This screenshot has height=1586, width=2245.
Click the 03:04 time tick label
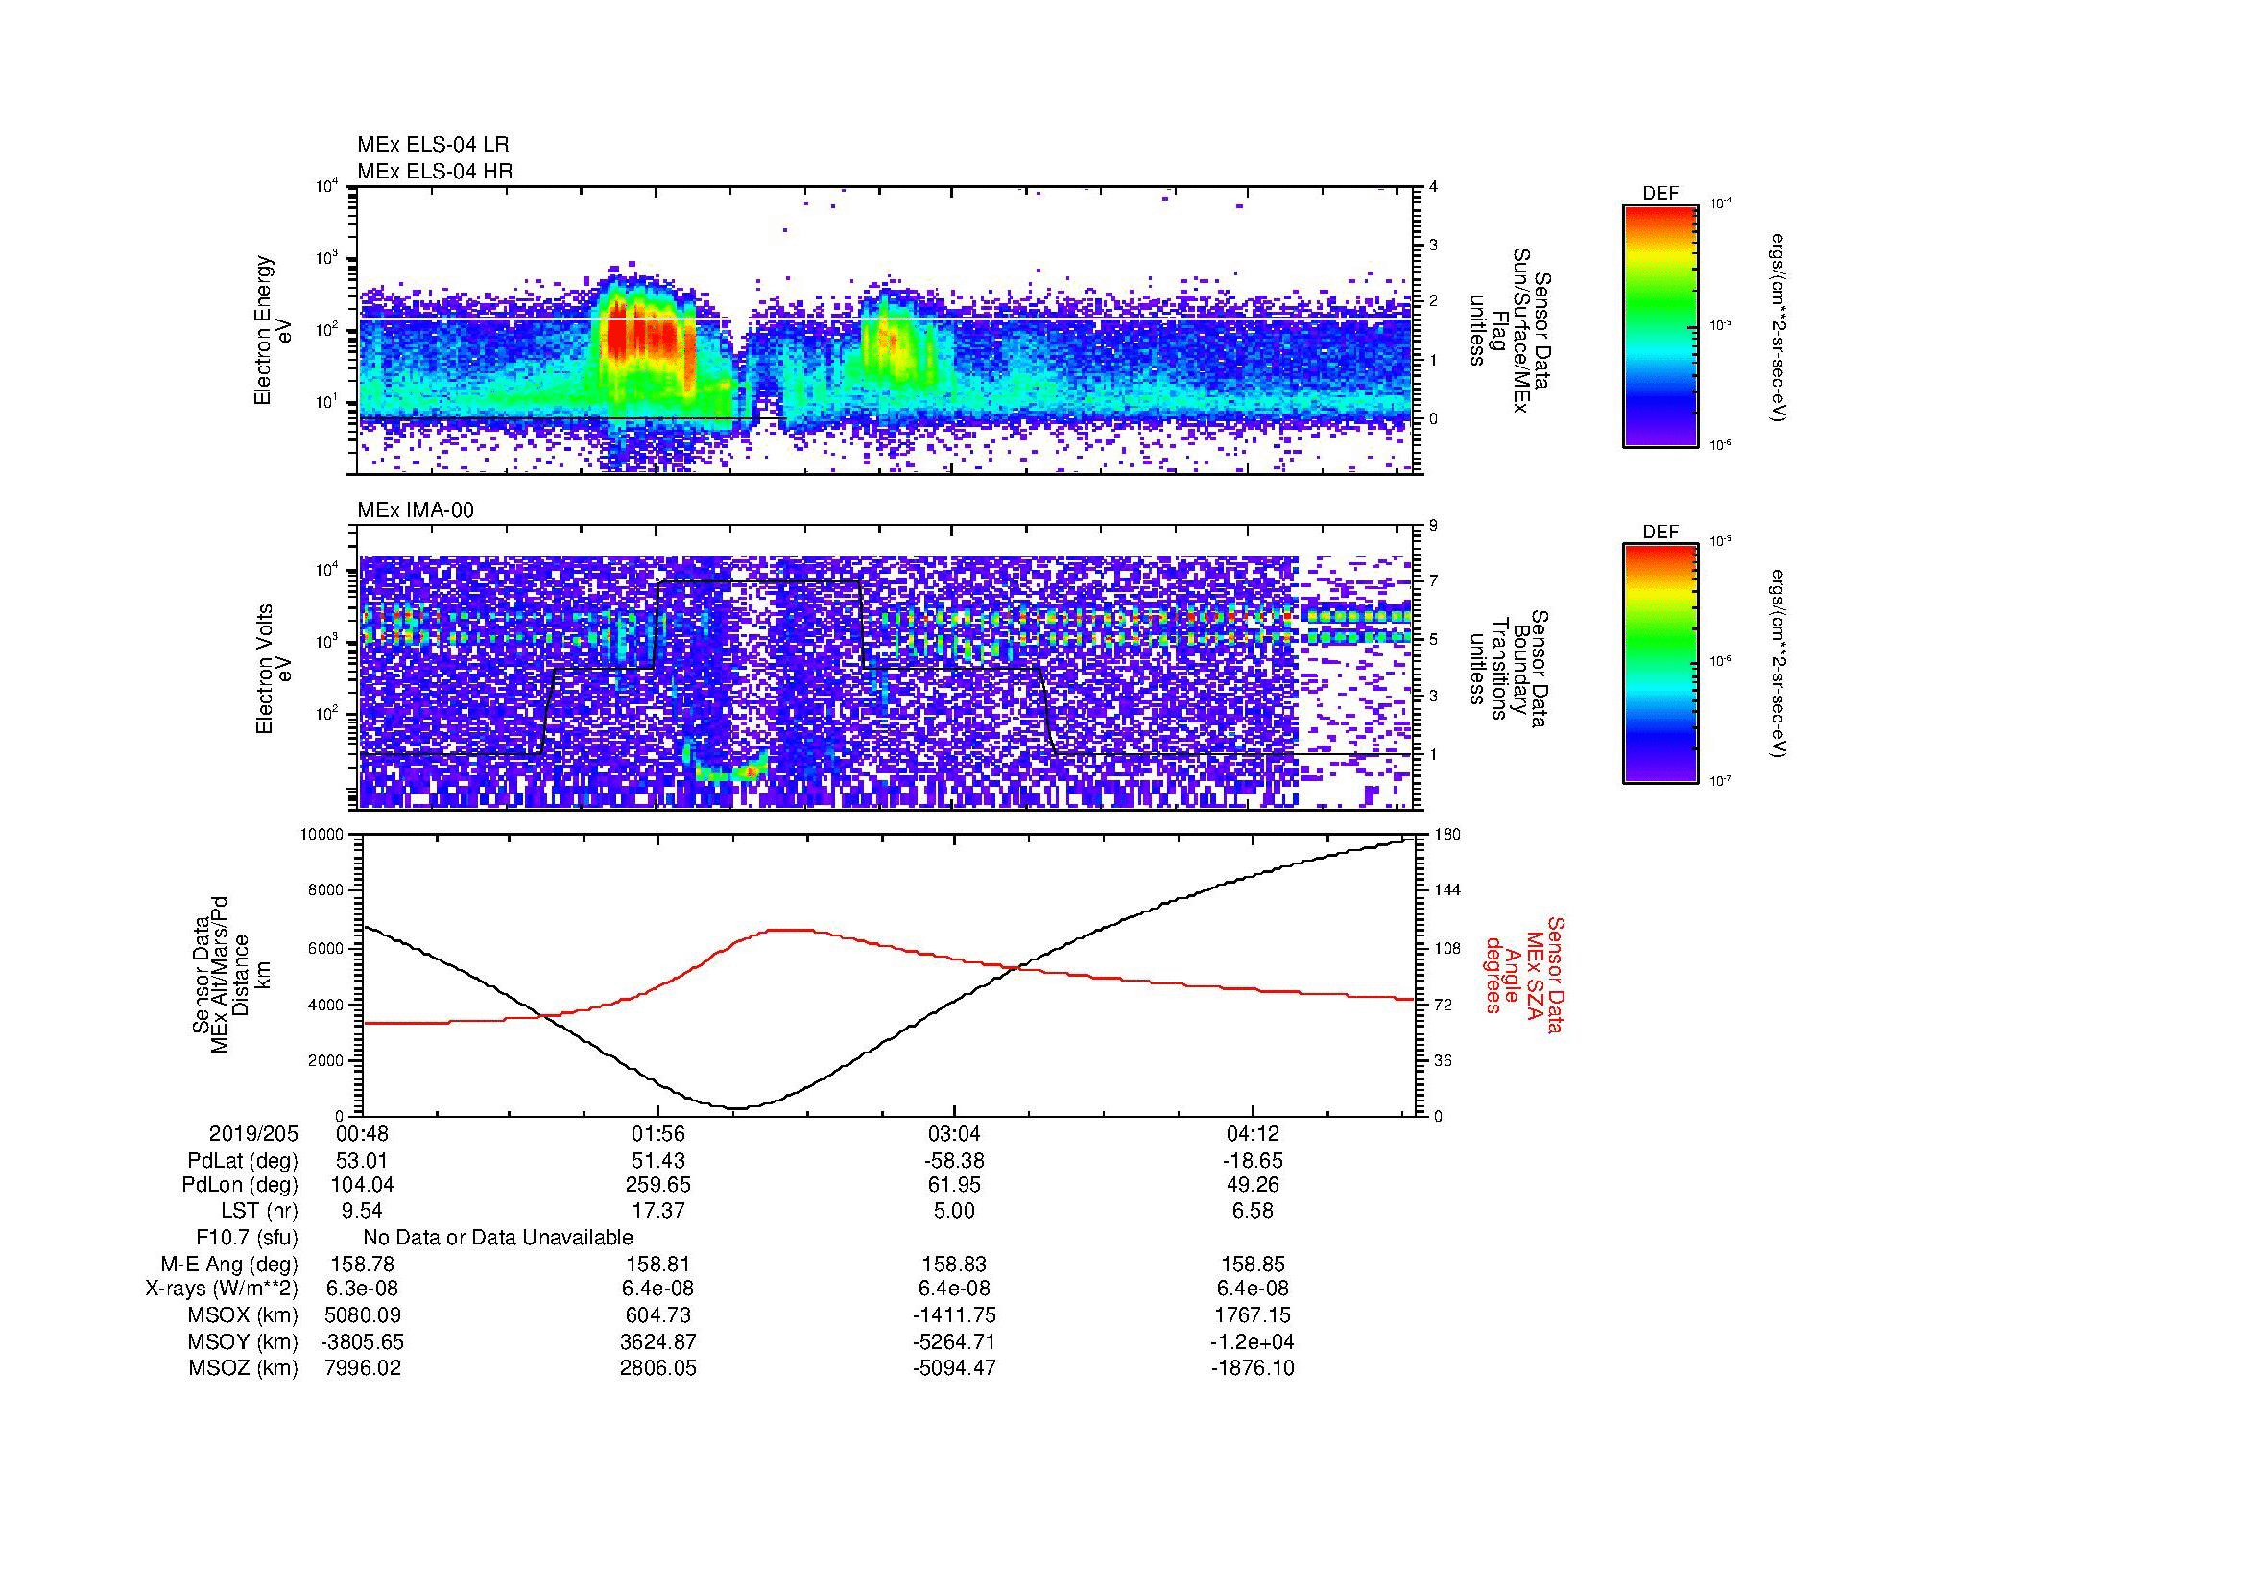click(953, 1134)
